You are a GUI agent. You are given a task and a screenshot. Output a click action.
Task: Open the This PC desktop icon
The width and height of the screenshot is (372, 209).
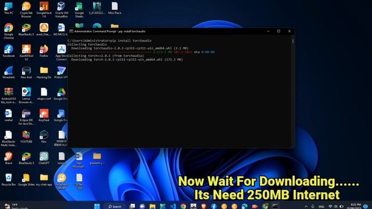[x=9, y=8]
